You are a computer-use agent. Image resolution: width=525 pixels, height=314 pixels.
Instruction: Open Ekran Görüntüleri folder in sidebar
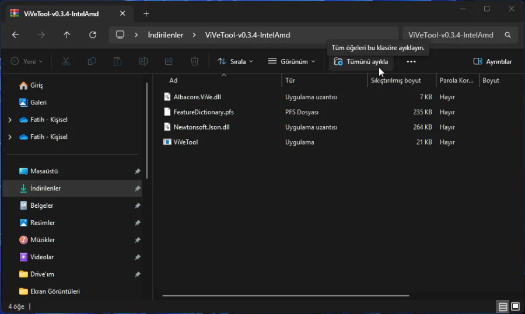point(50,291)
